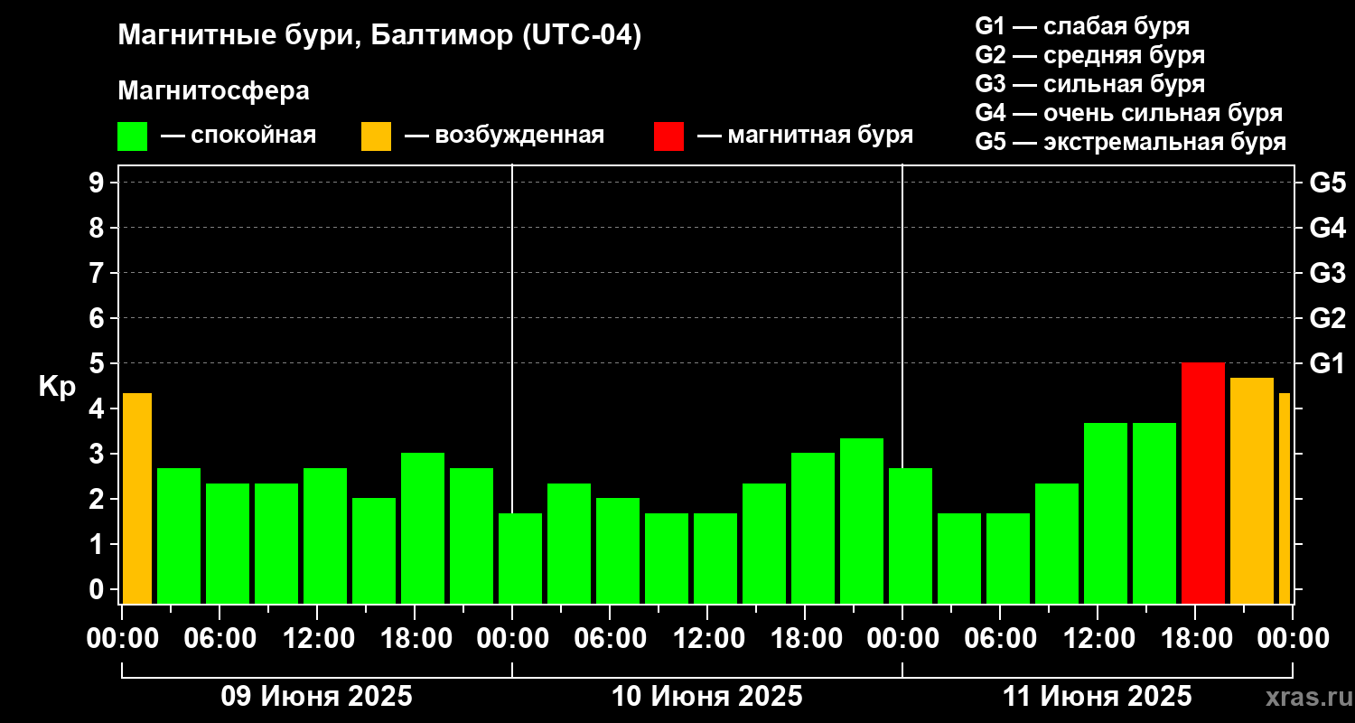The image size is (1355, 723).
Task: Click the orange 'возбужденная' legend swatch
Action: [x=376, y=136]
